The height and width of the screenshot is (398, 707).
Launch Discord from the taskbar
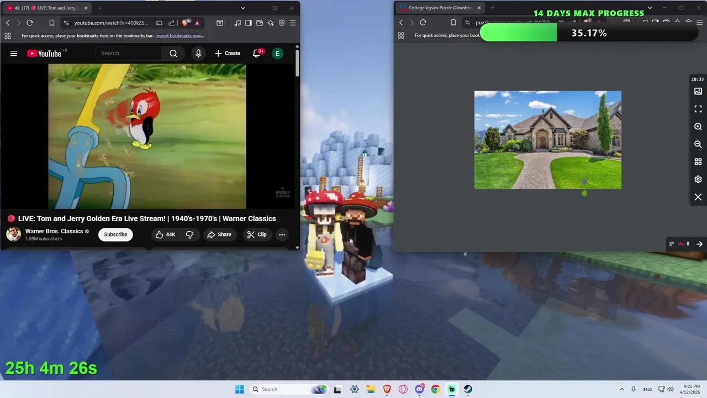[420, 389]
